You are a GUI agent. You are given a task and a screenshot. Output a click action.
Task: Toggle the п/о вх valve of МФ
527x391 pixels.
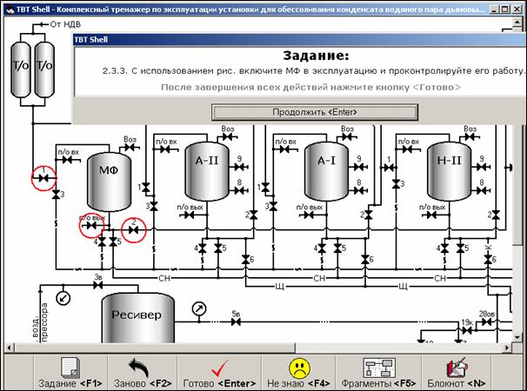click(68, 160)
